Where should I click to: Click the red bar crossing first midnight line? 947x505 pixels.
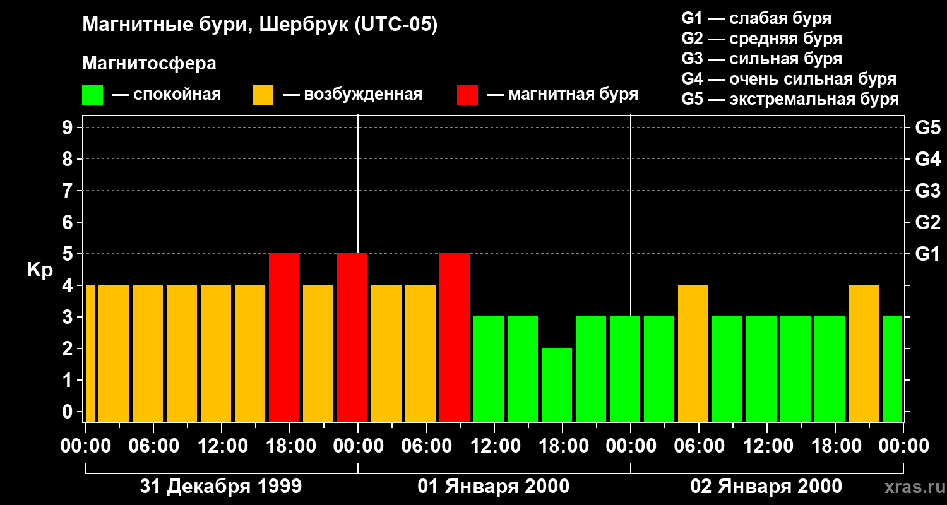352,338
